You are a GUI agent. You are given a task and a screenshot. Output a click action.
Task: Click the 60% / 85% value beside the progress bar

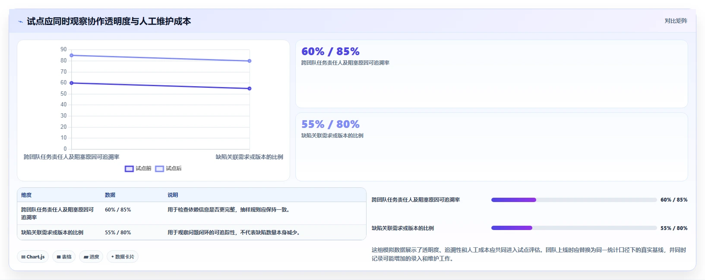point(674,200)
